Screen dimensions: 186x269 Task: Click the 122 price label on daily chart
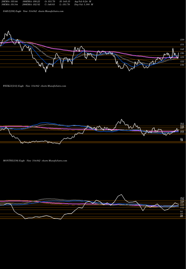tap(182, 61)
